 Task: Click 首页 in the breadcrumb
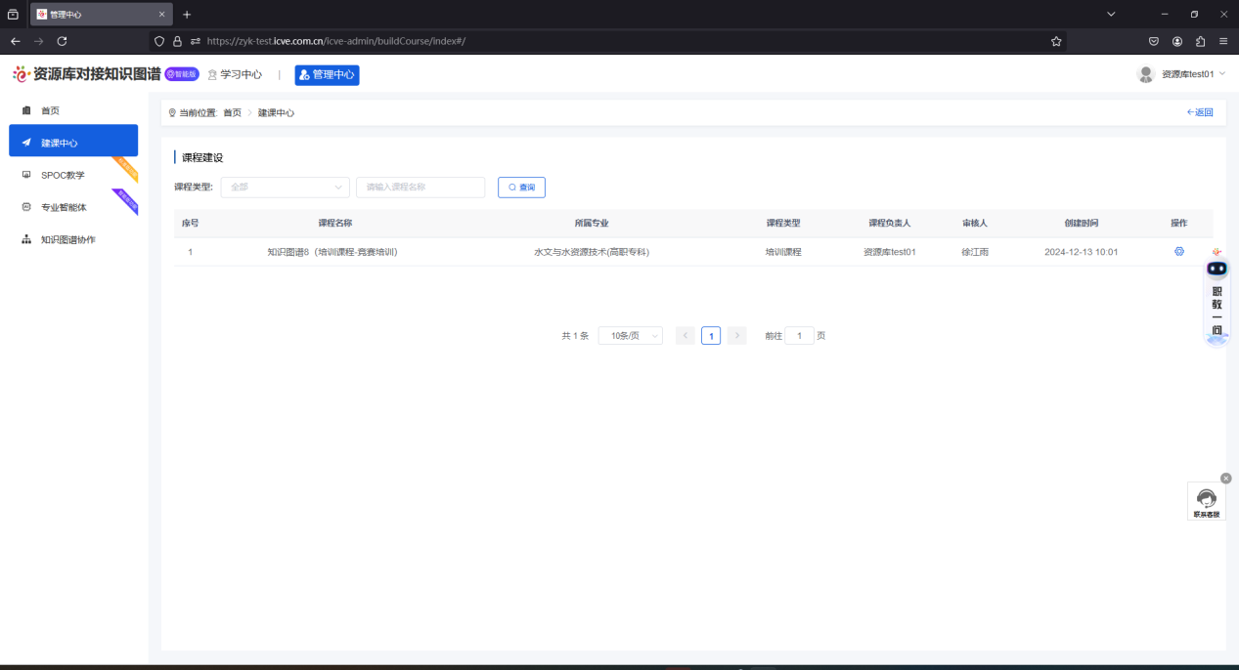coord(232,112)
